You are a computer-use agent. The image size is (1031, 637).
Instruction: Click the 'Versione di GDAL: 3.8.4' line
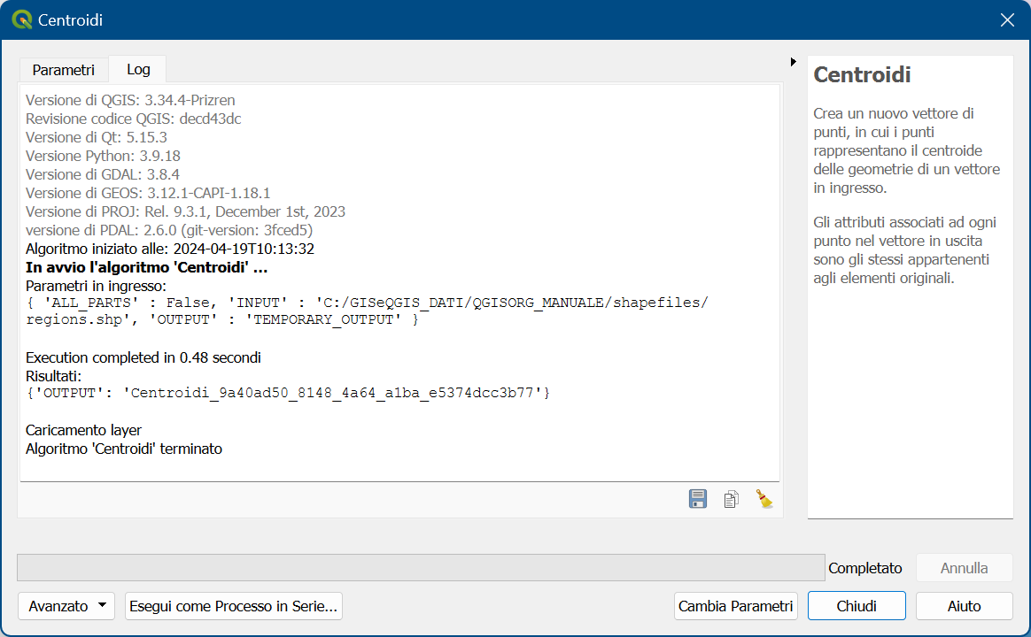pyautogui.click(x=103, y=174)
